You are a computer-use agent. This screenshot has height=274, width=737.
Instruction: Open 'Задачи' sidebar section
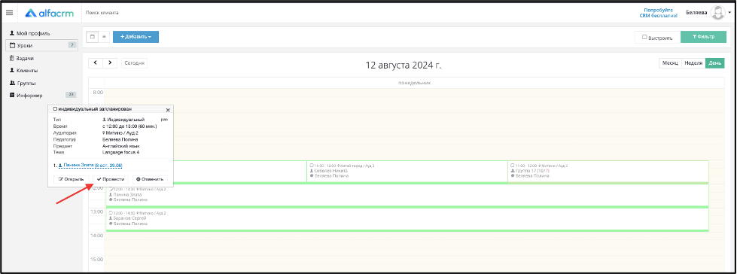[22, 58]
